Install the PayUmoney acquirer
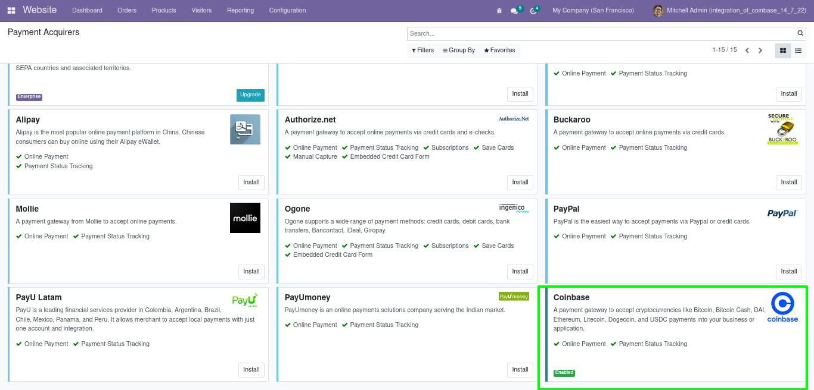This screenshot has width=814, height=390. pyautogui.click(x=520, y=370)
